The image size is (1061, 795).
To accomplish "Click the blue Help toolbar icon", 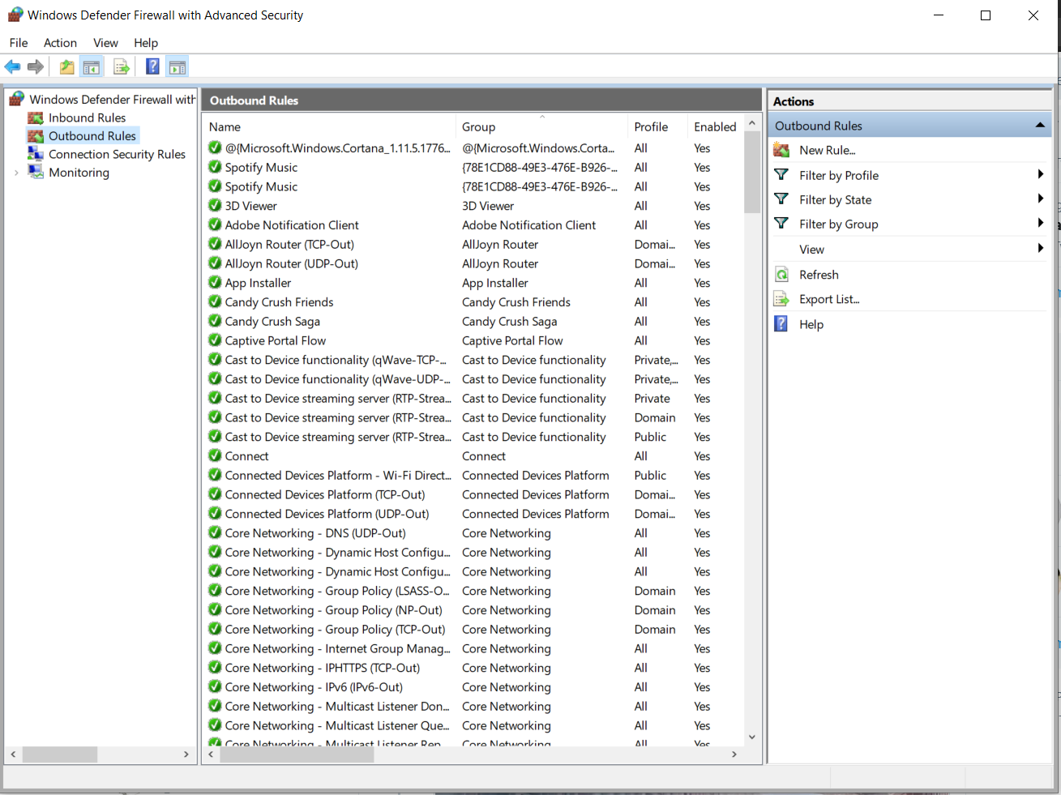I will 152,67.
